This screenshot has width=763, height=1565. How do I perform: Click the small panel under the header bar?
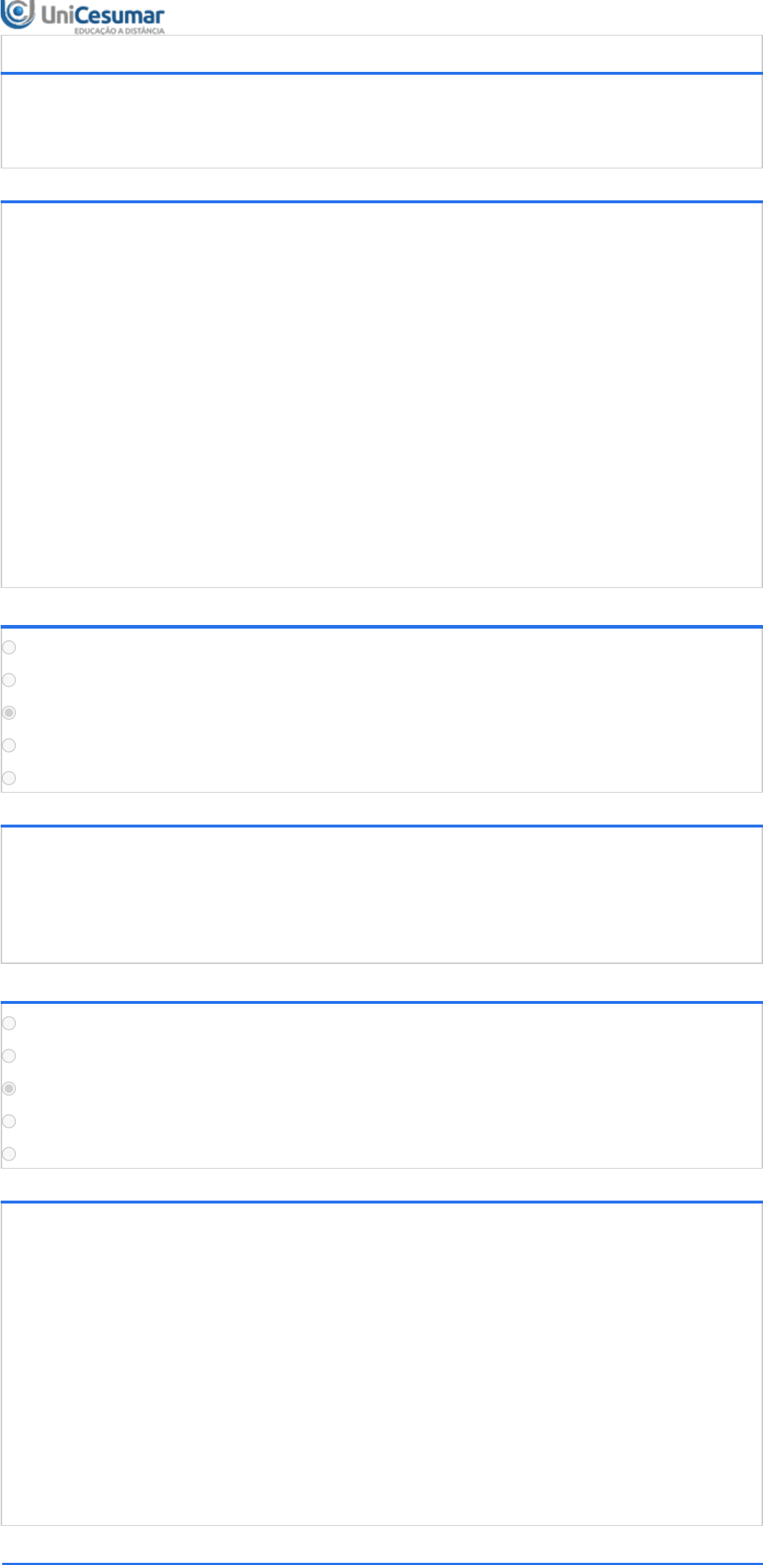point(381,121)
